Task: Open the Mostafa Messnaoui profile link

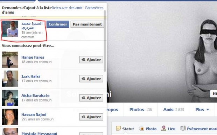Action: [x=39, y=134]
